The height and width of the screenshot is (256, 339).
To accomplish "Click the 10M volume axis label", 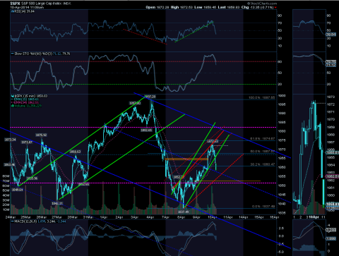I will [6, 209].
